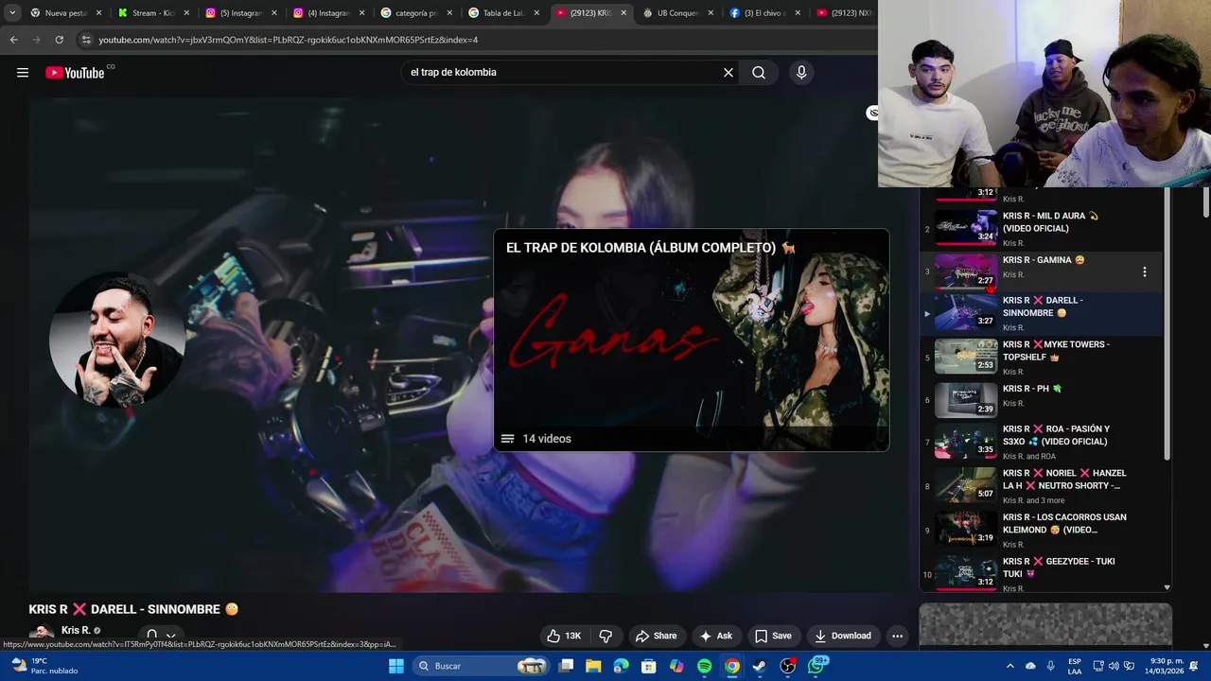The image size is (1211, 681).
Task: Open more actions three-dot menu below video
Action: click(897, 636)
